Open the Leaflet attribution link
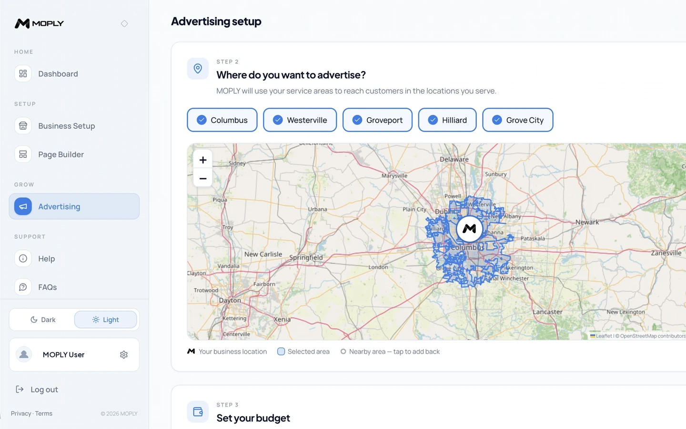Viewport: 686px width, 429px height. click(601, 336)
